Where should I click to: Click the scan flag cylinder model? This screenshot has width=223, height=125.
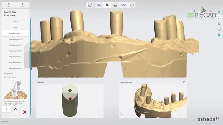pos(70,101)
